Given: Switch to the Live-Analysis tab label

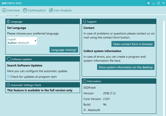Looking at the screenshot, I should (x=63, y=10).
